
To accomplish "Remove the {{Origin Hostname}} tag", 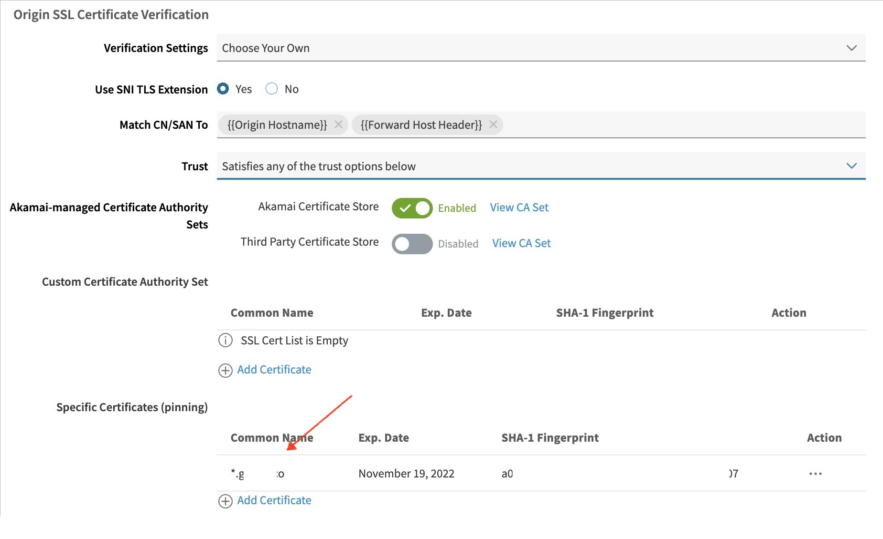I will [x=338, y=124].
